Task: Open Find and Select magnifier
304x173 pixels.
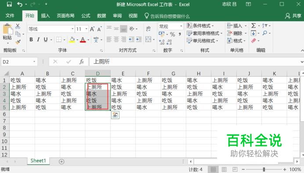Action: (x=264, y=33)
